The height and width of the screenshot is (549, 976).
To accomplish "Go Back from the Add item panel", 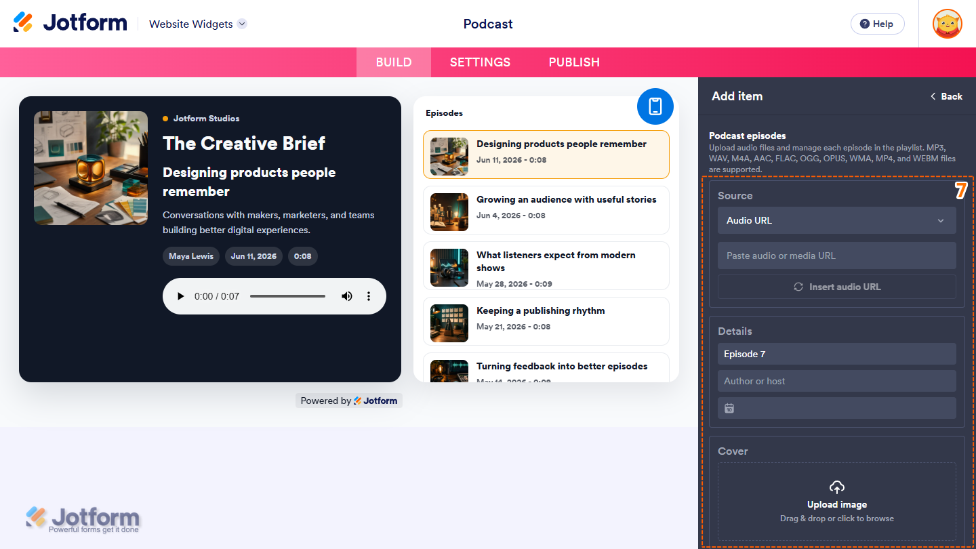I will pyautogui.click(x=946, y=96).
